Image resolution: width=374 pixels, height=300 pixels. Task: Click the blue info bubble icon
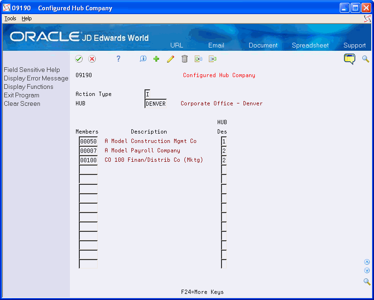(x=143, y=59)
